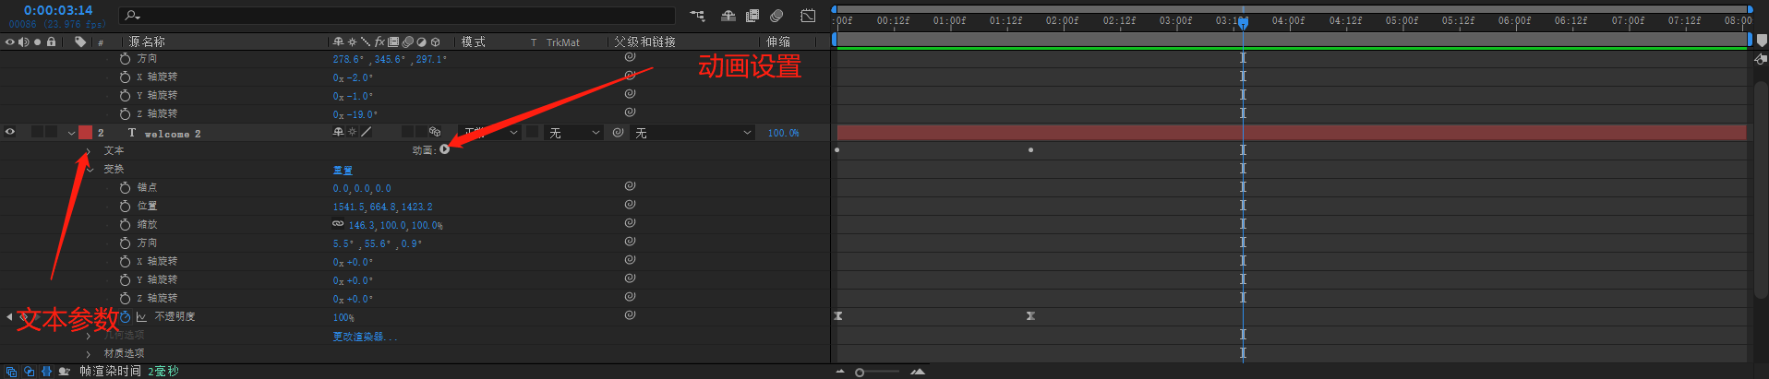This screenshot has width=1769, height=379.
Task: Open the Graph Editor icon
Action: [x=808, y=16]
